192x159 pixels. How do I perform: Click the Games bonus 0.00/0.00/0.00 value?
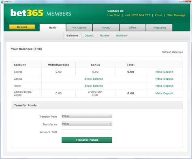click(95, 94)
